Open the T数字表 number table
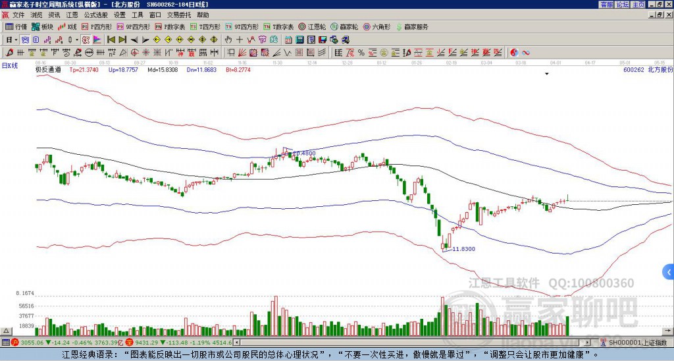The width and height of the screenshot is (674, 361). [278, 26]
